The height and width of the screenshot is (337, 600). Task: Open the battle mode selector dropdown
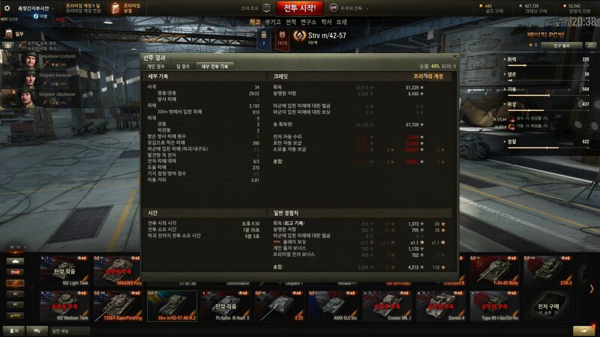(x=349, y=8)
